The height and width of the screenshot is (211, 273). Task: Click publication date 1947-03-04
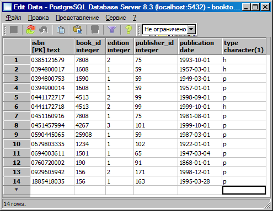coord(200,153)
